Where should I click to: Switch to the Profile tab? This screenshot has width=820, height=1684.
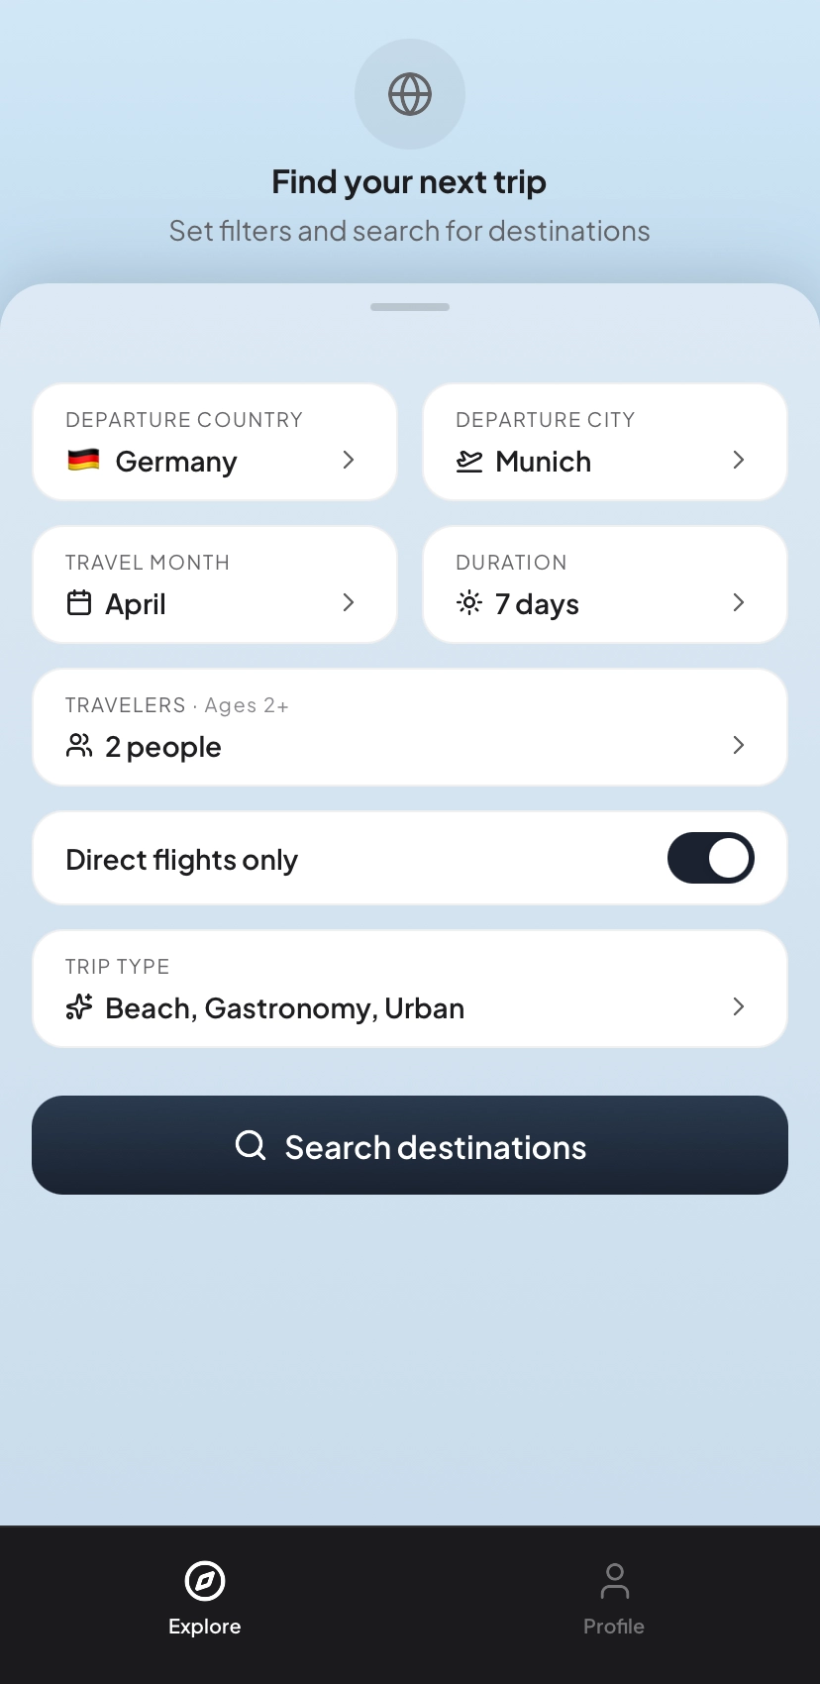pyautogui.click(x=614, y=1599)
